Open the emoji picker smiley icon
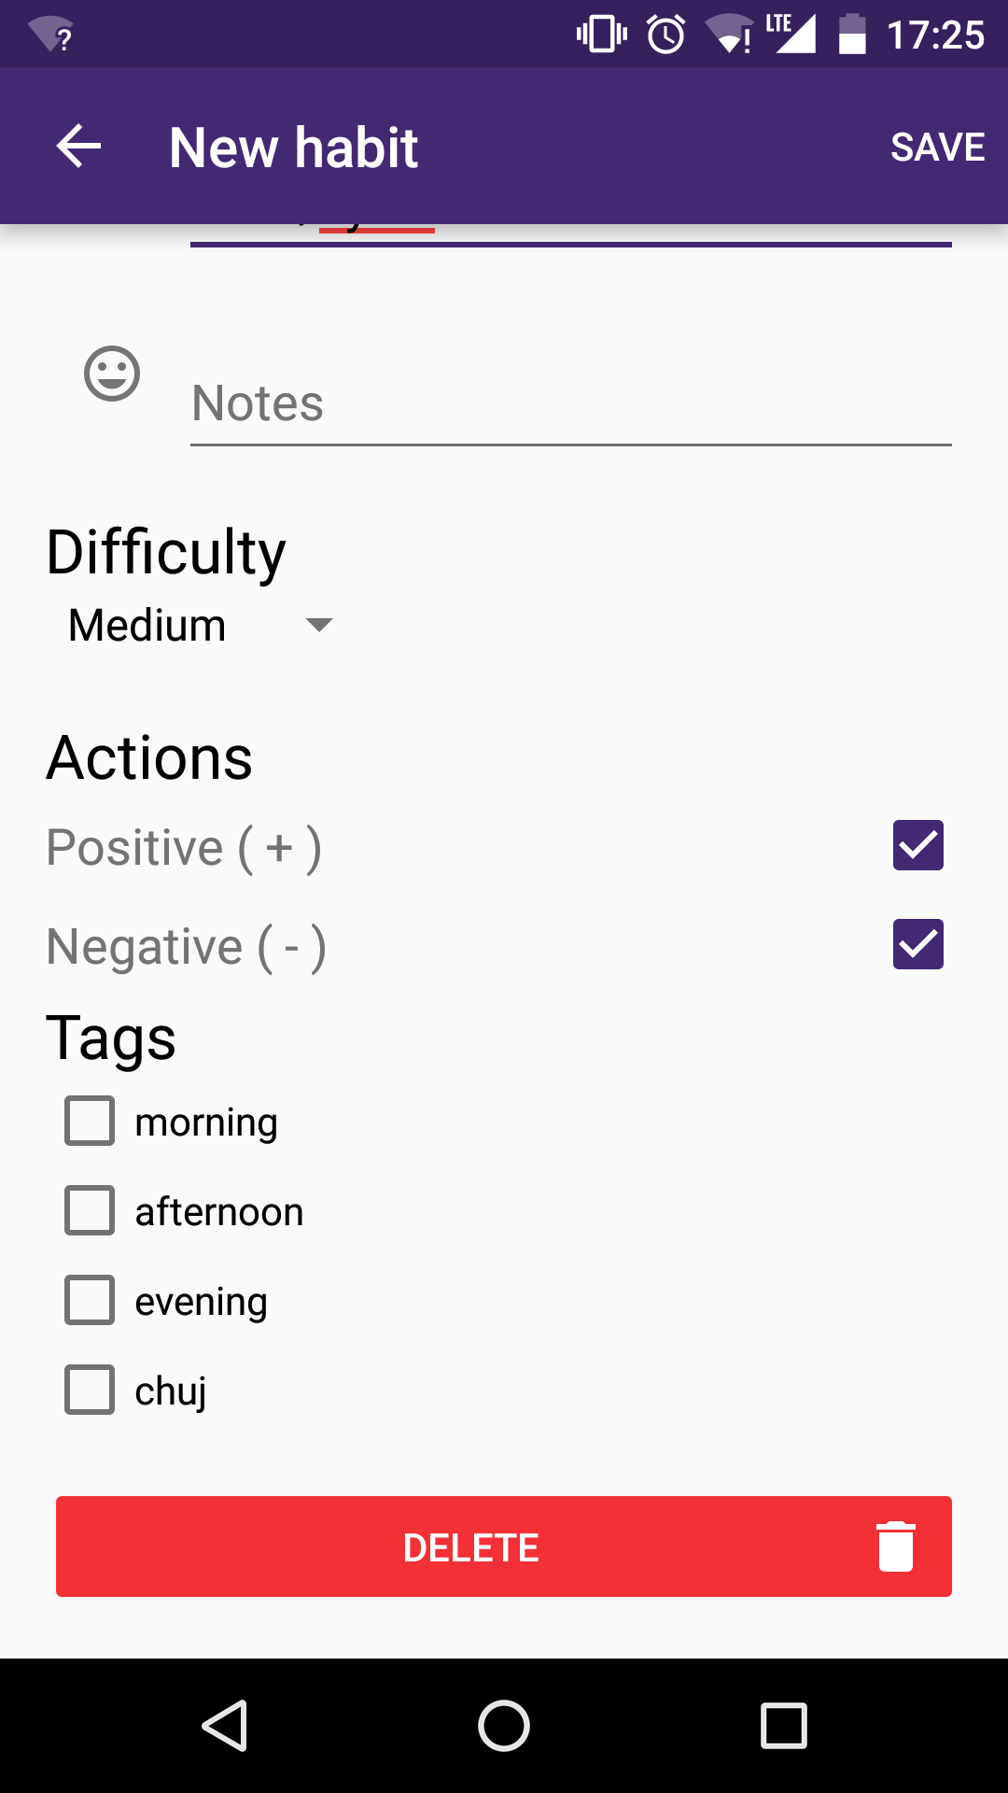The width and height of the screenshot is (1008, 1793). [112, 374]
